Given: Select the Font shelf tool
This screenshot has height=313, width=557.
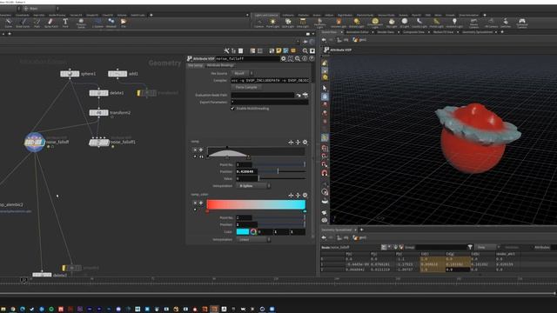Looking at the screenshot, I should [x=65, y=23].
